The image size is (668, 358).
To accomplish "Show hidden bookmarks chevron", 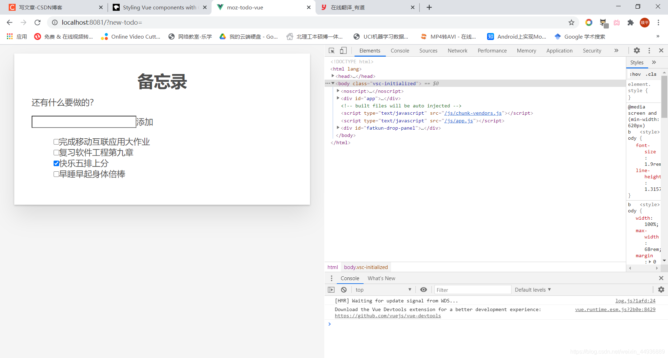I will click(658, 36).
